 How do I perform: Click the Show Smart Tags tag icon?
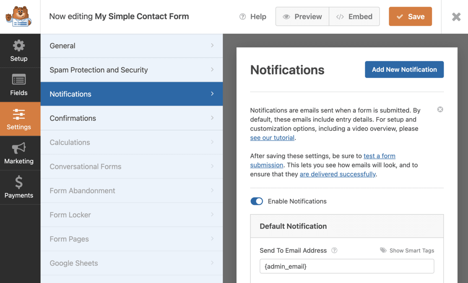point(383,250)
